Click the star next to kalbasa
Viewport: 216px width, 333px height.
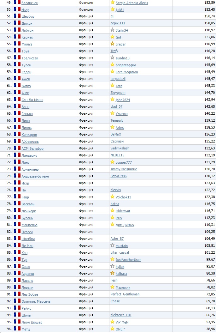click(x=113, y=273)
